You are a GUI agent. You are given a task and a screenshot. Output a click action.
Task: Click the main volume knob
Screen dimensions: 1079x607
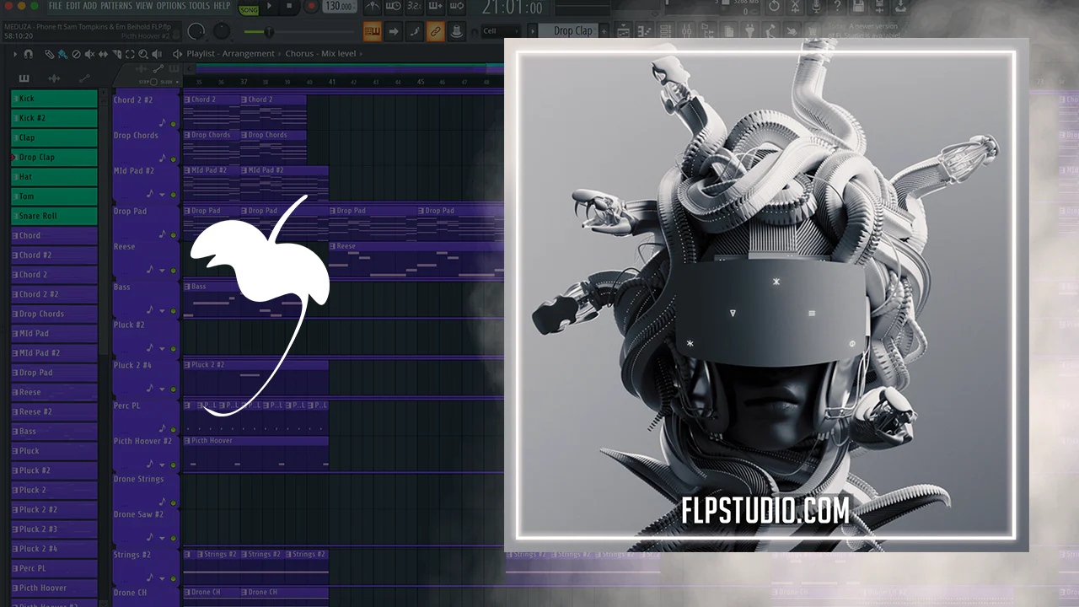196,32
